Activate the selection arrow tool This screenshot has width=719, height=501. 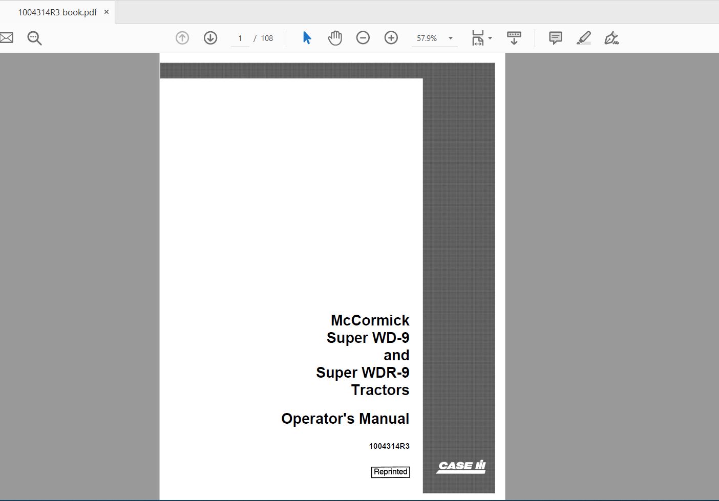pyautogui.click(x=307, y=38)
